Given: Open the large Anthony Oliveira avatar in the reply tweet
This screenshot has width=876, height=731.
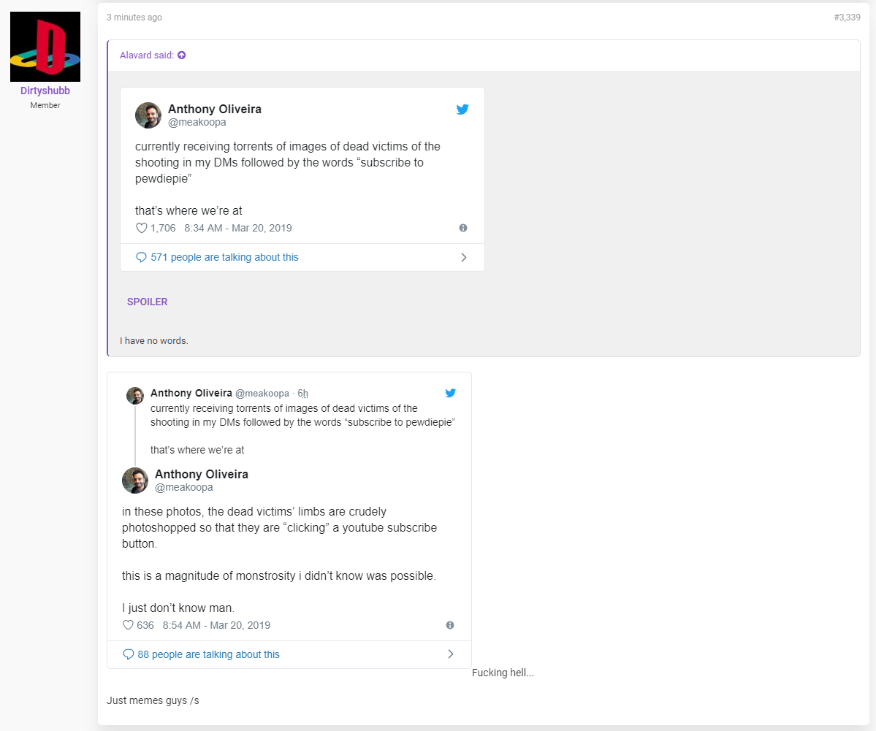Looking at the screenshot, I should (135, 481).
